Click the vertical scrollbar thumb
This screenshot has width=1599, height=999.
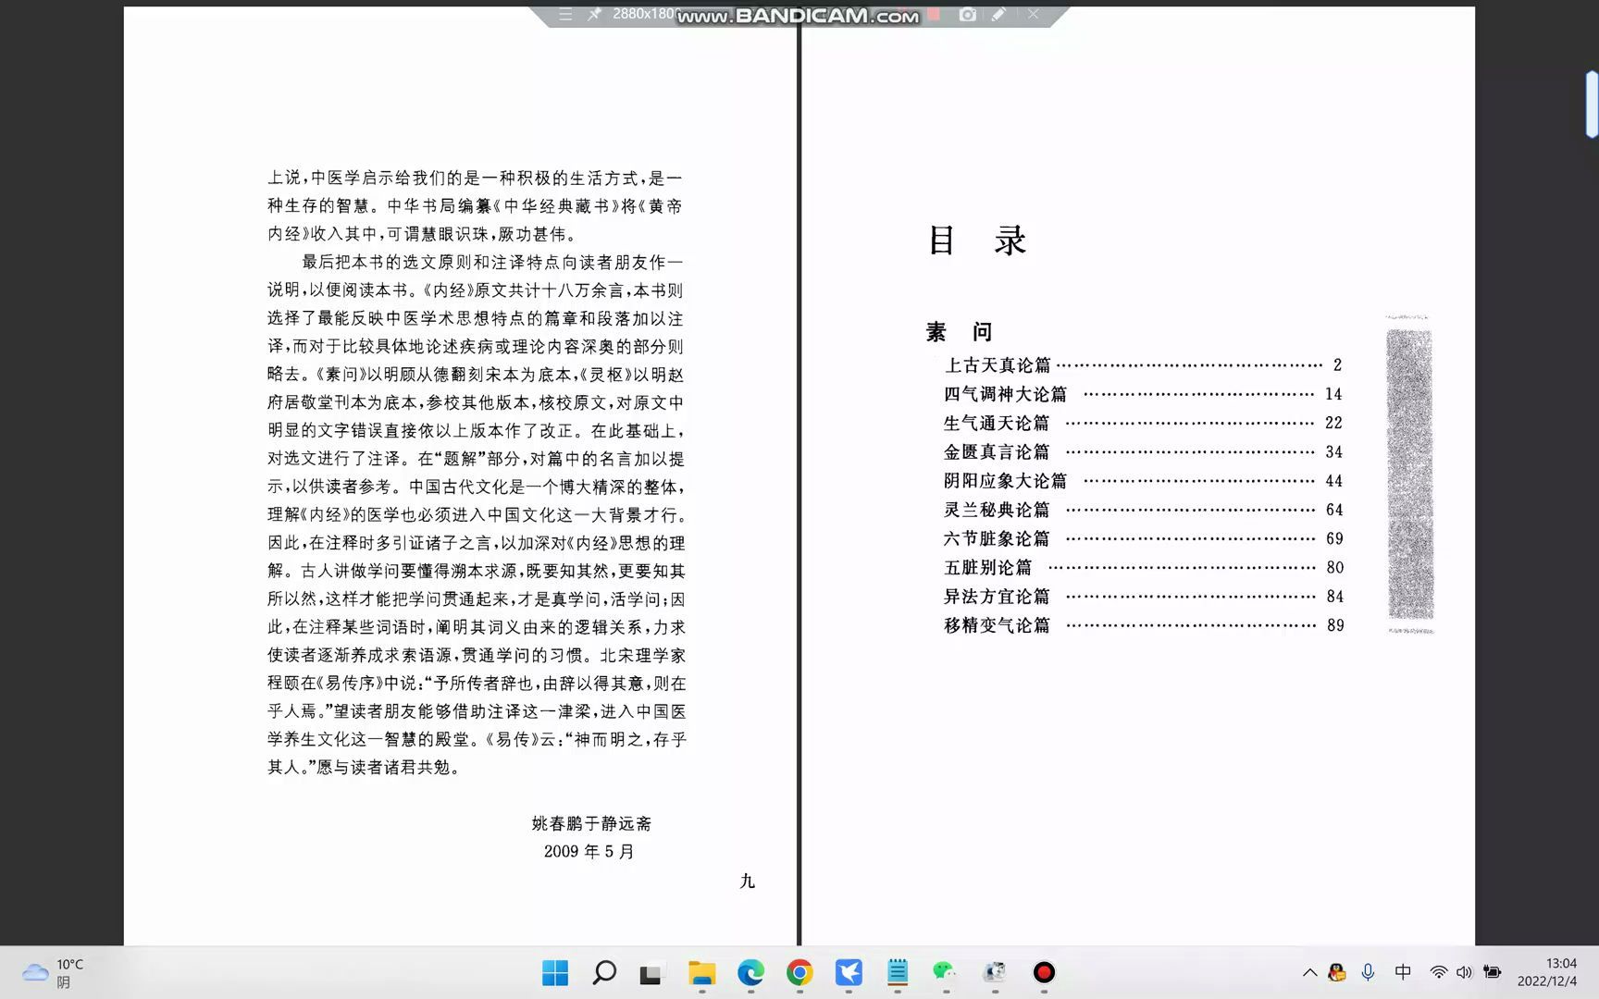click(1592, 104)
